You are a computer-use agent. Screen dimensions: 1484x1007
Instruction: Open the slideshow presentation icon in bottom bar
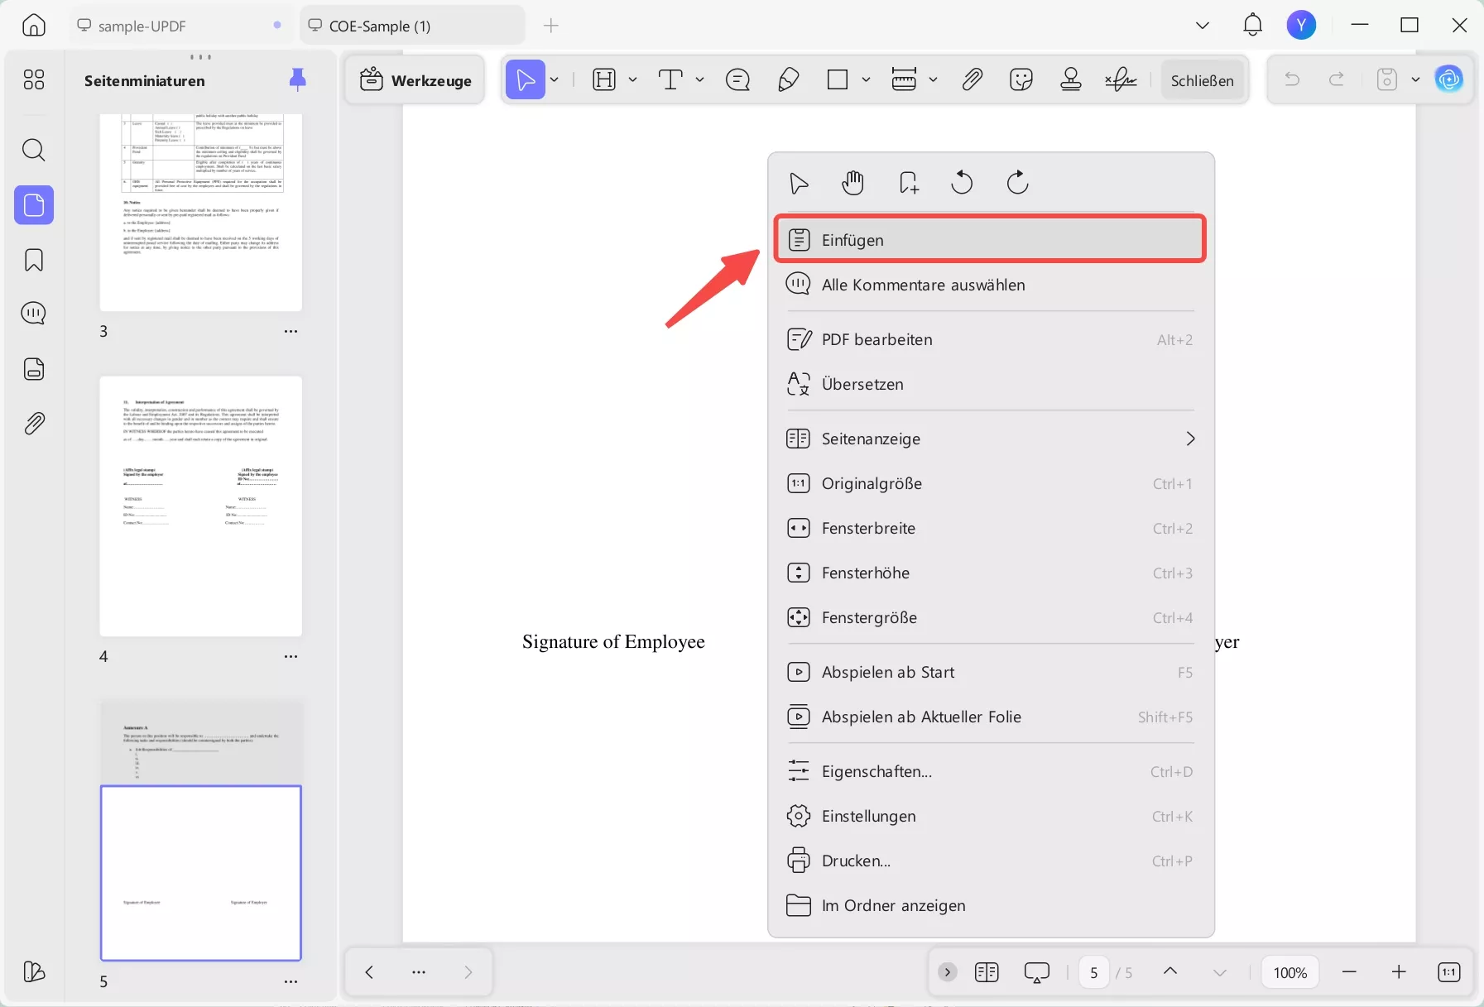1037,972
